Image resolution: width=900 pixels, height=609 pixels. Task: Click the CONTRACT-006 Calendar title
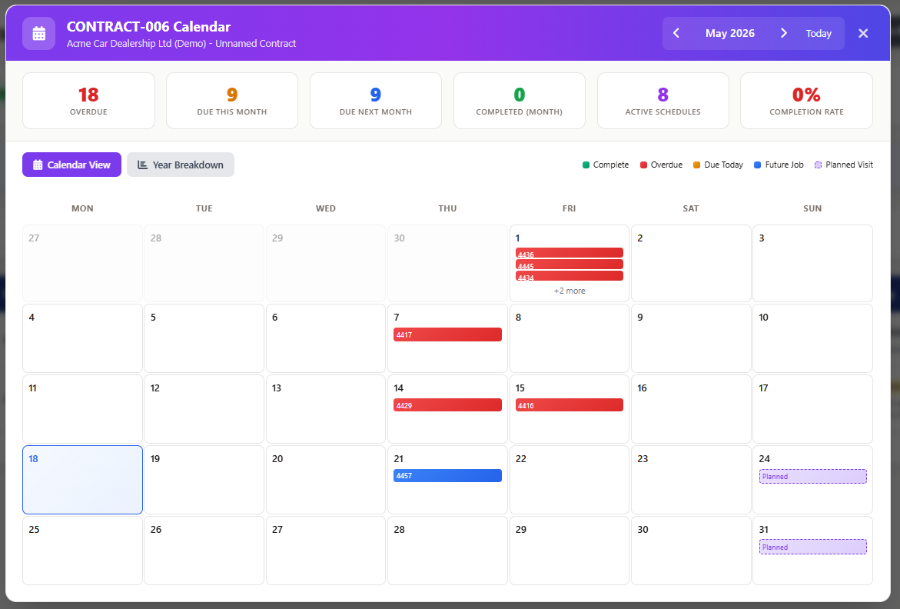[148, 26]
